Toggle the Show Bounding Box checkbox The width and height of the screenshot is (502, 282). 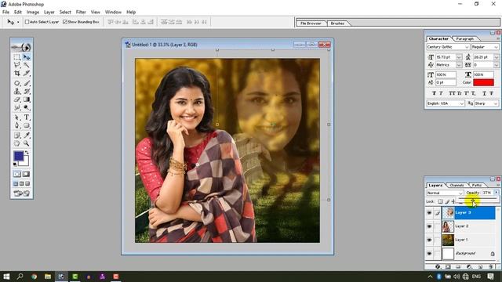coord(65,22)
